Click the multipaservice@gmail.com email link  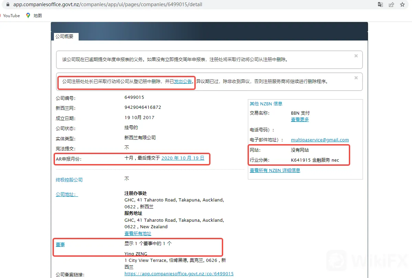(x=320, y=140)
